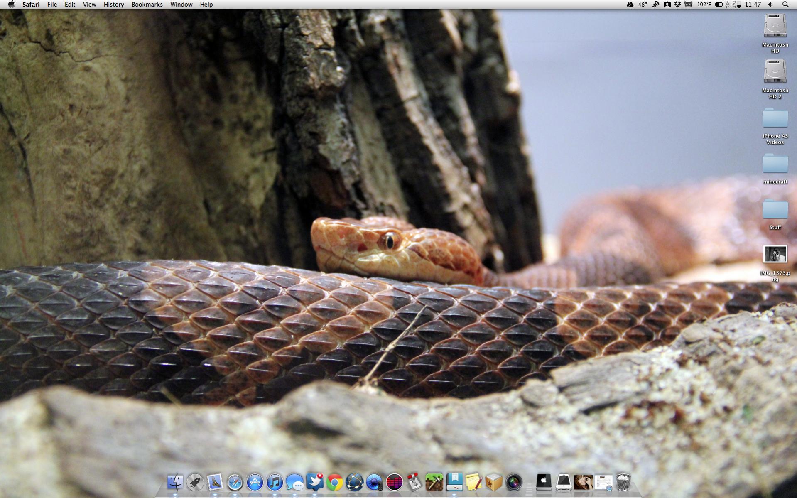Launch the camera lens app in Dock

(x=514, y=483)
